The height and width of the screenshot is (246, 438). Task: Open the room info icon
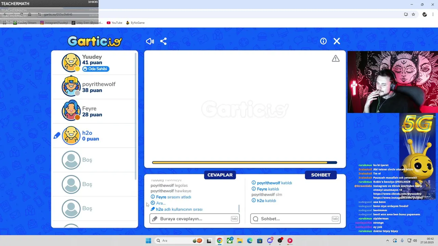(x=323, y=41)
